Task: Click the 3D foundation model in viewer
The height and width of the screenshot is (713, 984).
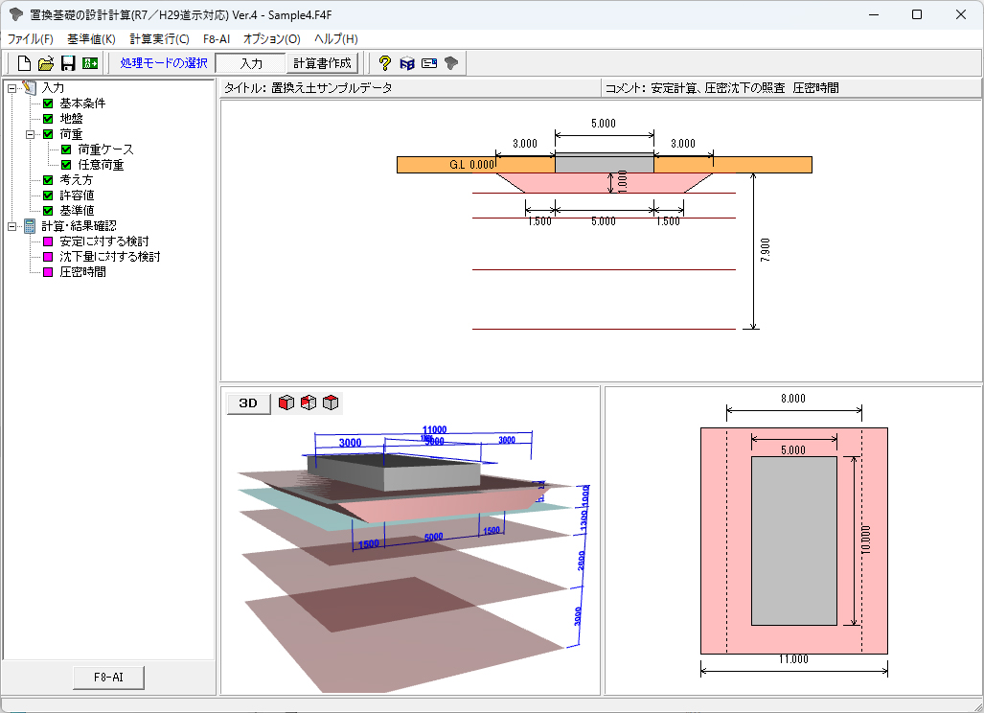Action: (394, 472)
